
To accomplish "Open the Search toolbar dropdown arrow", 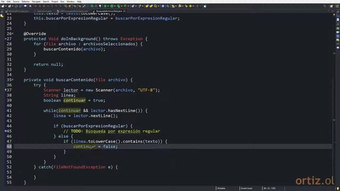I will (158, 6).
